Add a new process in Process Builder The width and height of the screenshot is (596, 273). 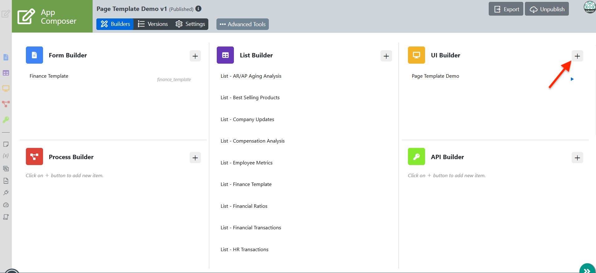(x=195, y=158)
